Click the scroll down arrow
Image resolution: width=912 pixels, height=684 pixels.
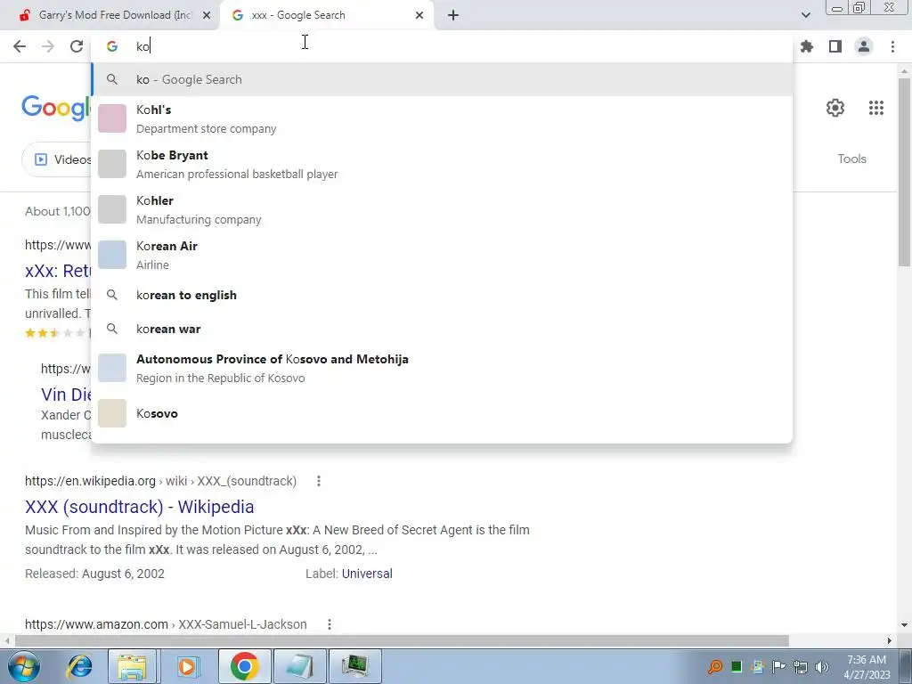[x=904, y=625]
